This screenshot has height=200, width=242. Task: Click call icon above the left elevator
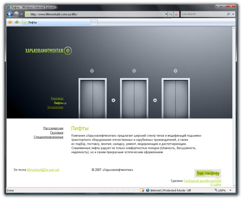point(92,71)
